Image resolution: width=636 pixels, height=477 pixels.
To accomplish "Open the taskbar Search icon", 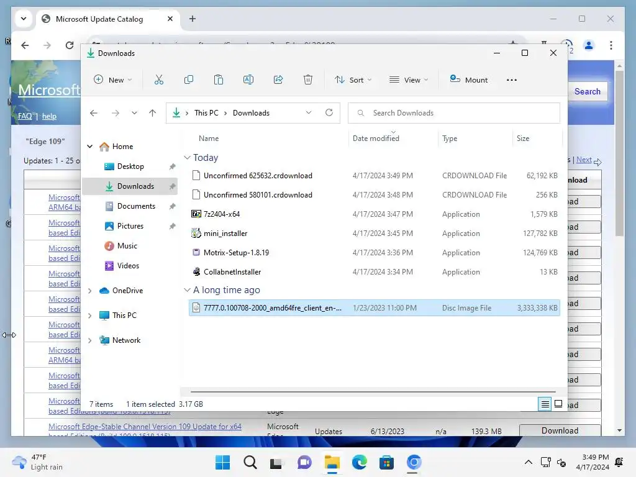I will 250,462.
